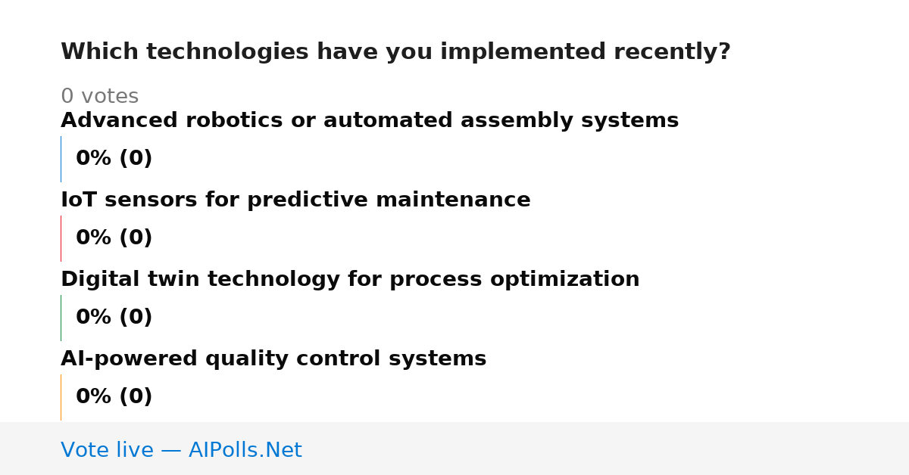Select 'IoT sensors for predictive maintenance' option
The width and height of the screenshot is (909, 475).
[295, 200]
